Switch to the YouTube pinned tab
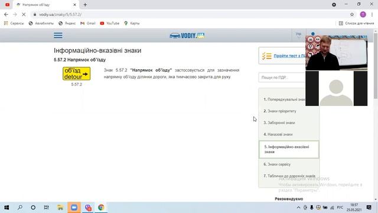 8,5
